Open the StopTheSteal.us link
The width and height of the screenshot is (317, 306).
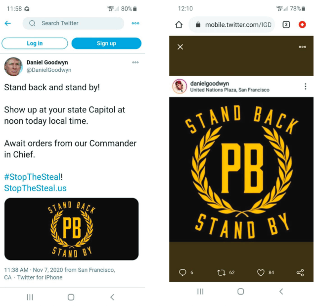36,188
